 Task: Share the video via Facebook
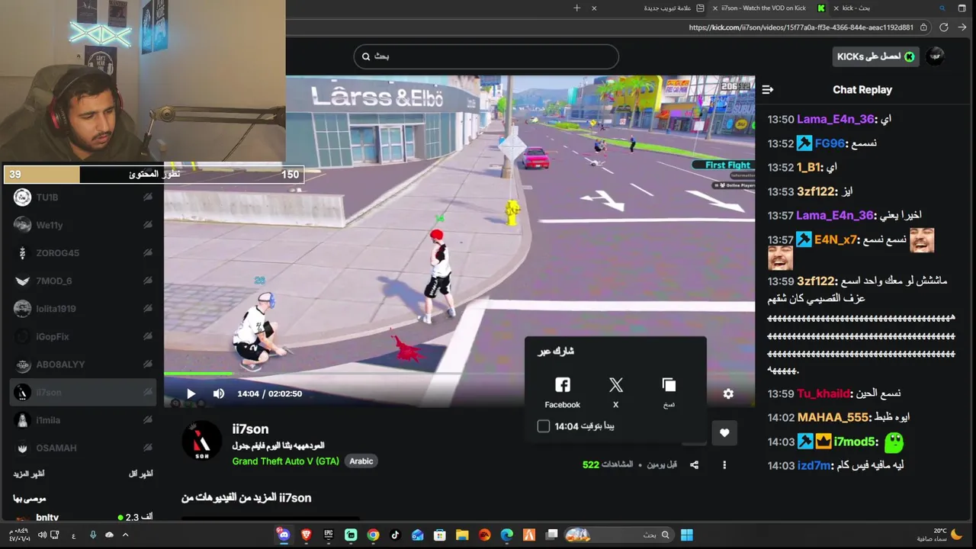tap(563, 393)
